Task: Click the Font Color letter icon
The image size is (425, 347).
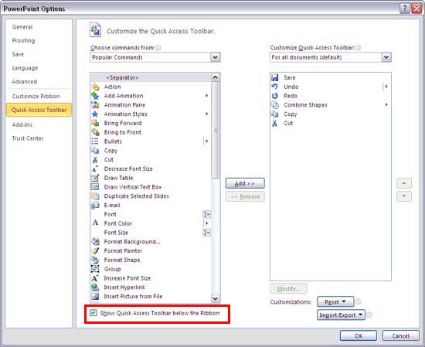Action: click(x=95, y=223)
